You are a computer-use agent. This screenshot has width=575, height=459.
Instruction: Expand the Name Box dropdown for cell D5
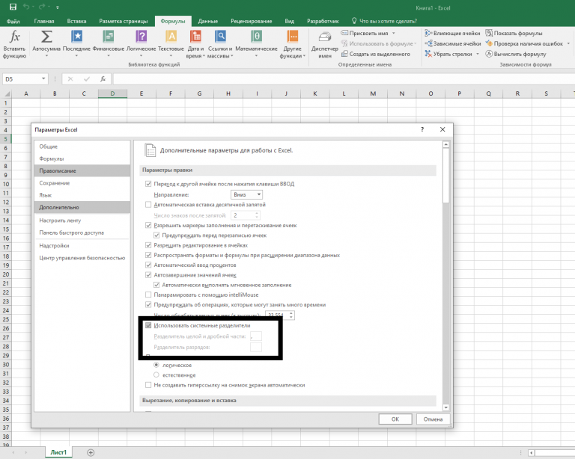coord(44,78)
